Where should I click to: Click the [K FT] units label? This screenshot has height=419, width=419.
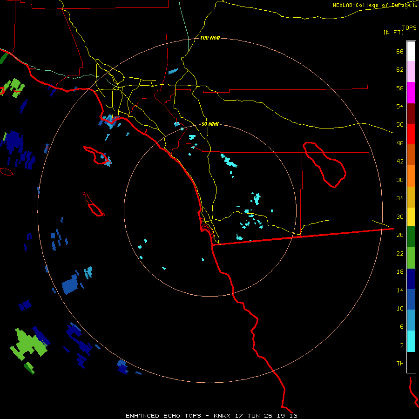click(x=393, y=33)
